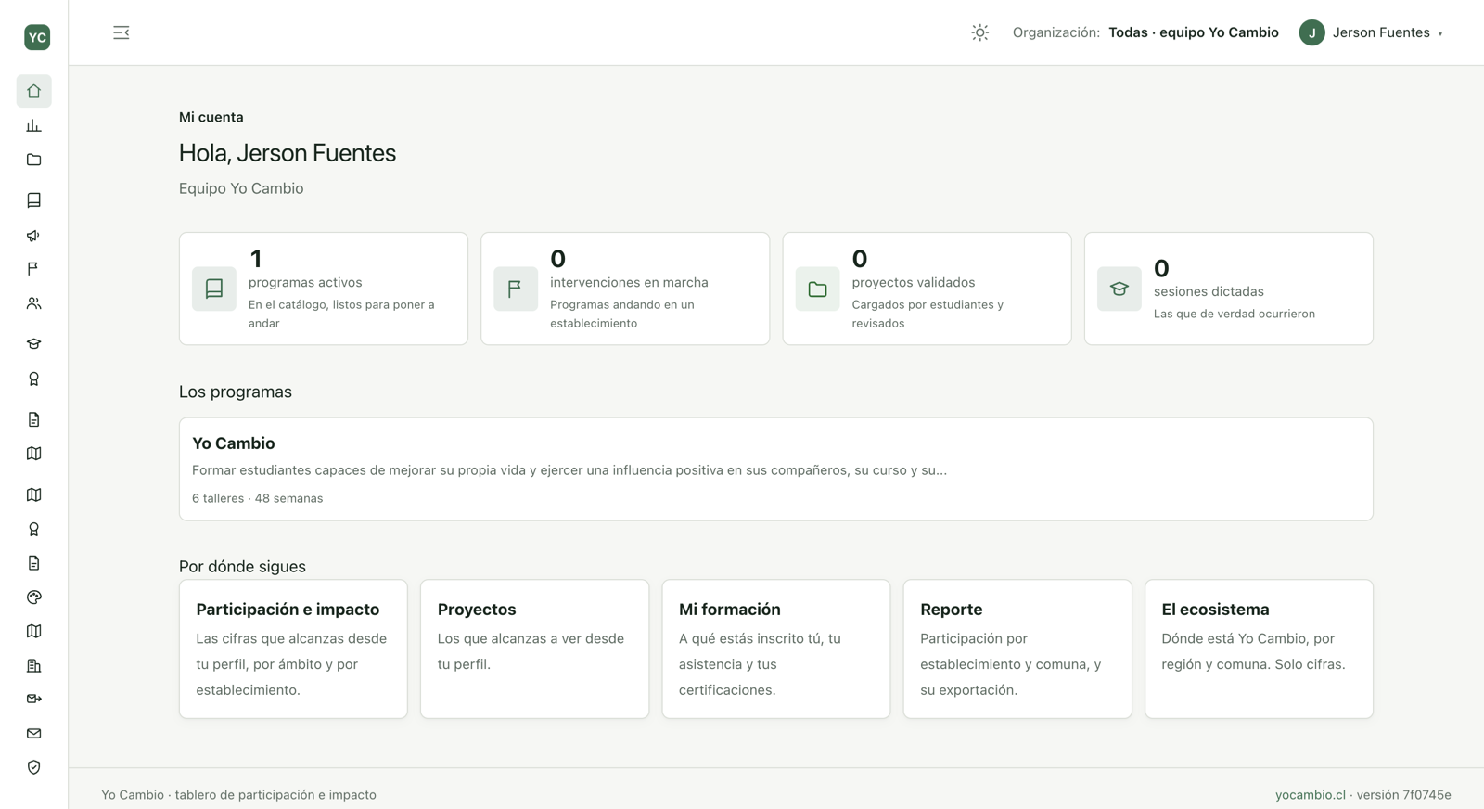Image resolution: width=1484 pixels, height=809 pixels.
Task: Open the color palette sidebar icon
Action: [x=33, y=597]
